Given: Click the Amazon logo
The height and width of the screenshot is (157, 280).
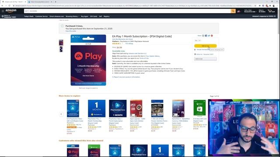Looking at the screenshot, I should coord(11,11).
